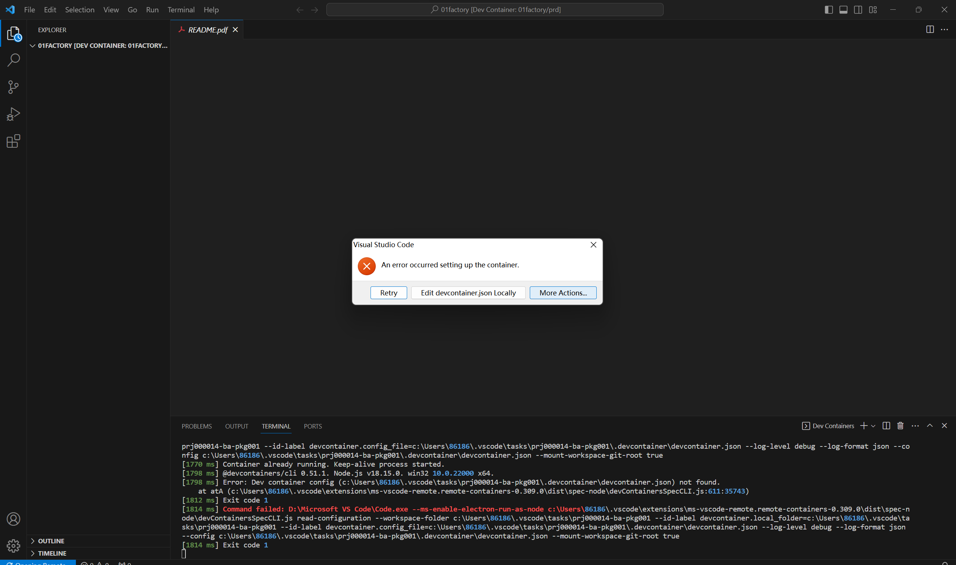The height and width of the screenshot is (565, 956).
Task: Open the Accounts icon in activity bar
Action: click(14, 519)
